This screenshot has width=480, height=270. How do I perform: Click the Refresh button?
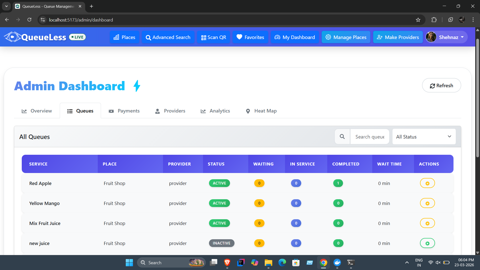441,85
